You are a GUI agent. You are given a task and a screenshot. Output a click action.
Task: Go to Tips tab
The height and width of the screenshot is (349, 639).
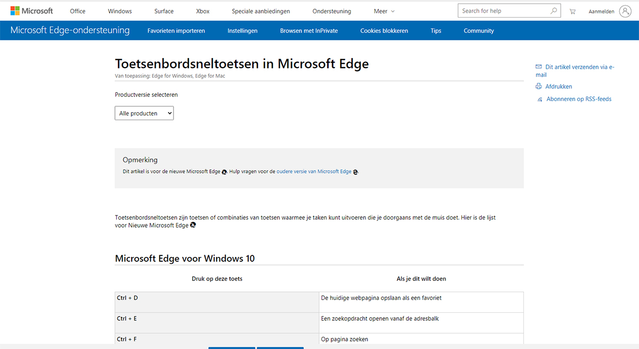(x=436, y=31)
